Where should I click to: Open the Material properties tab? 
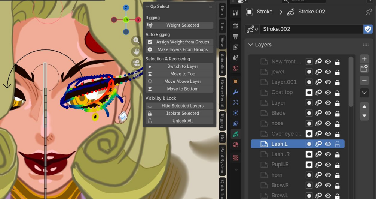(235, 145)
